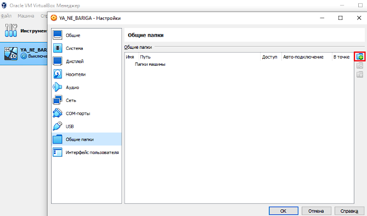367x216 pixels.
Task: Click the settings dialog gear icon
Action: click(x=54, y=18)
